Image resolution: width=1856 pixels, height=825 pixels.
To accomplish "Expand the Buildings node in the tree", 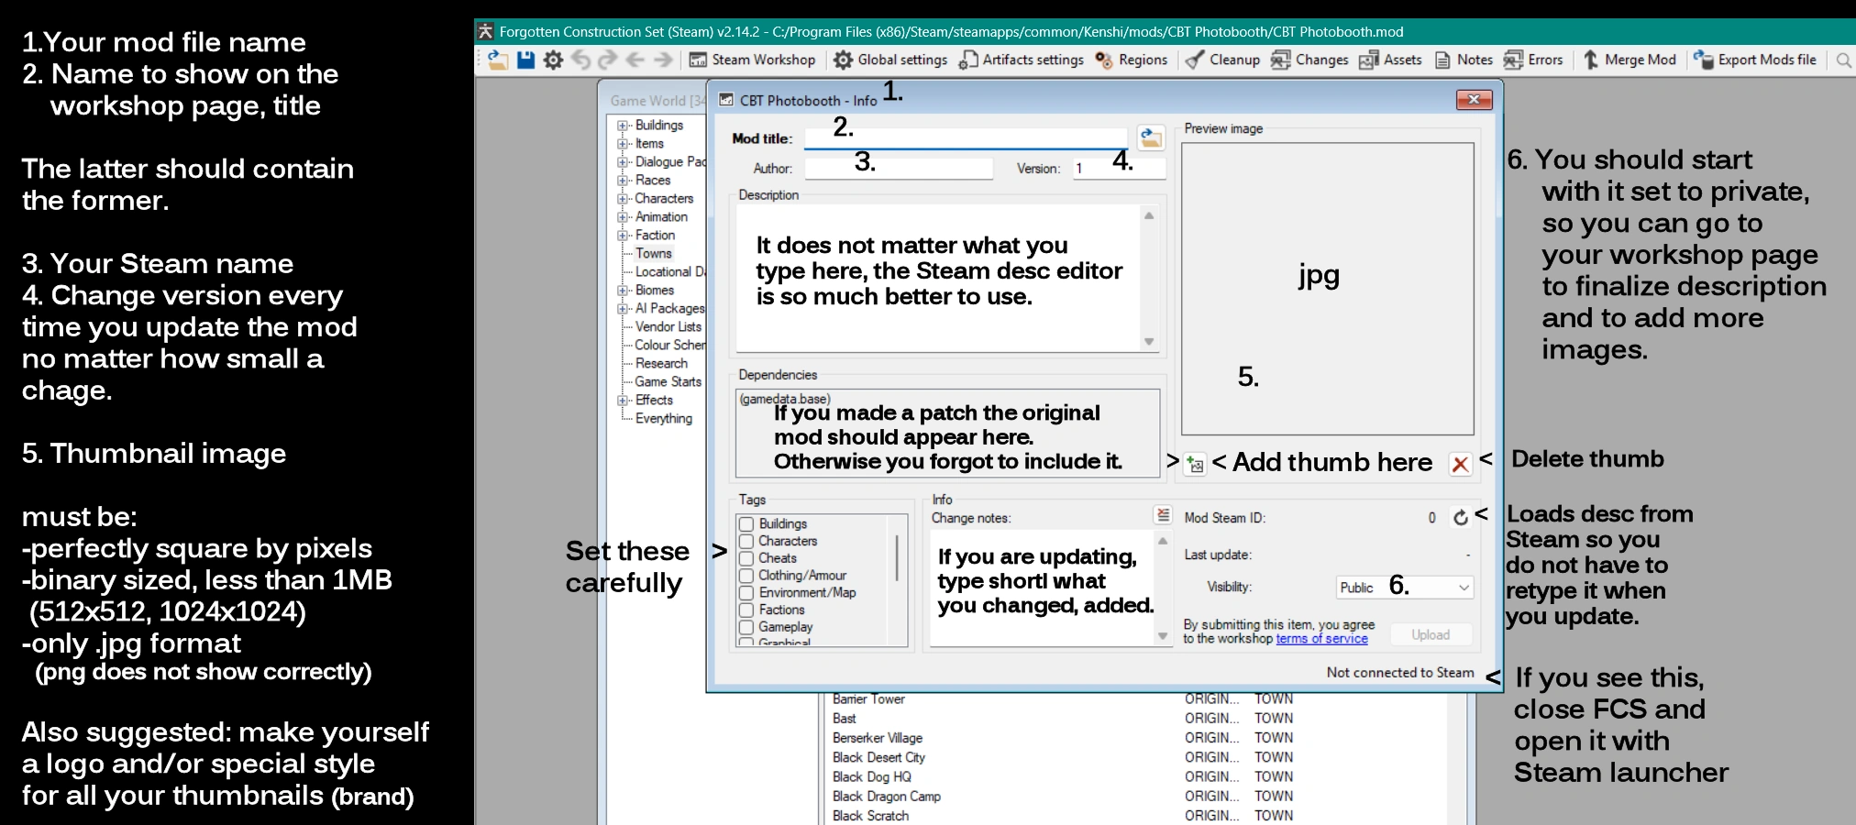I will coord(623,126).
